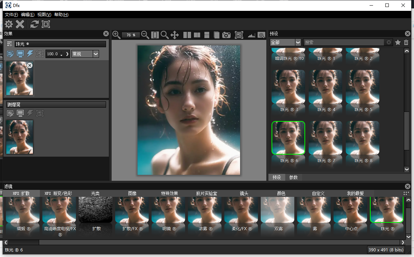Screen dimensions: 414x257
Task: Select the pan move-arrows tool
Action: [x=175, y=35]
